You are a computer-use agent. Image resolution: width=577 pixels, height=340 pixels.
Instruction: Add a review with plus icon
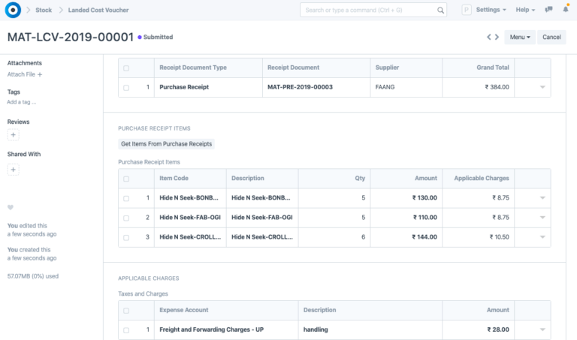13,135
